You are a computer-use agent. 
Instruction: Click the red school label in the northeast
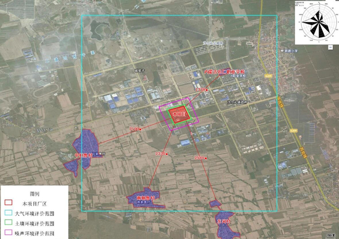click(223, 71)
